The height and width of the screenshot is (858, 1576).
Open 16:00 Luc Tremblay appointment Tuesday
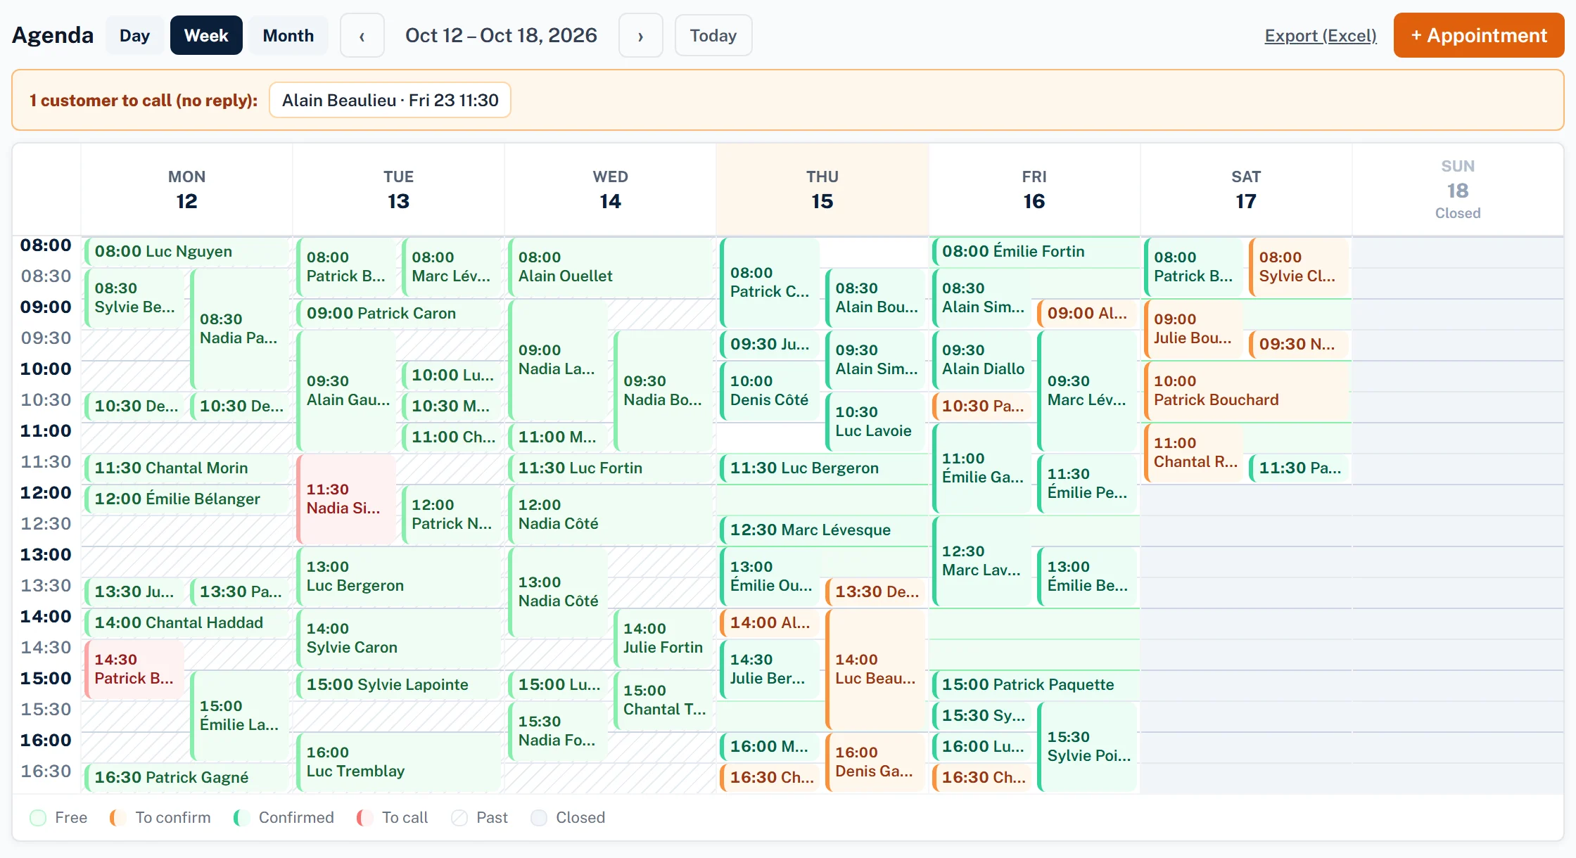coord(398,762)
